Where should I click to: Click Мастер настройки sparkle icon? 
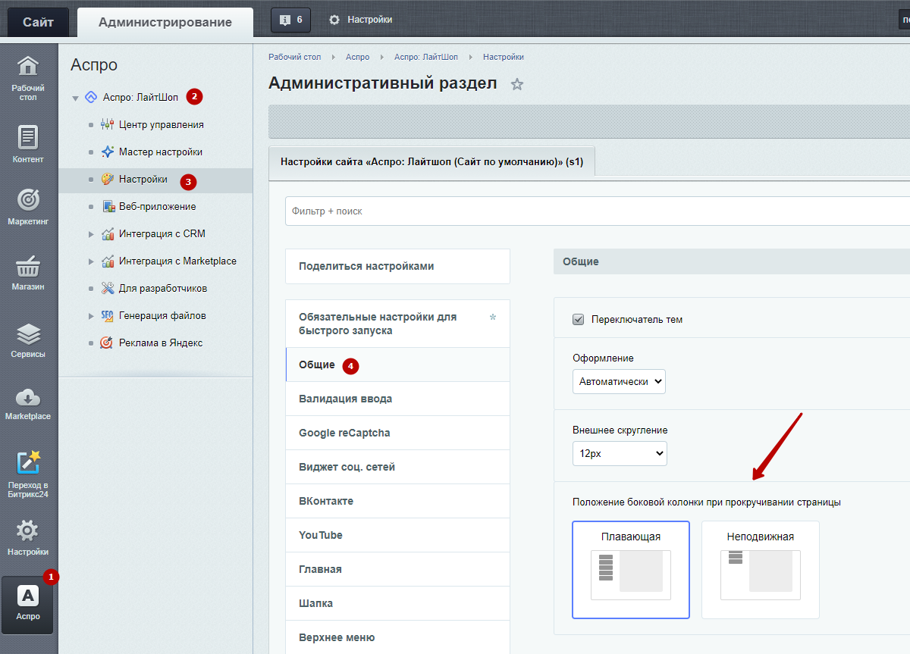click(107, 152)
